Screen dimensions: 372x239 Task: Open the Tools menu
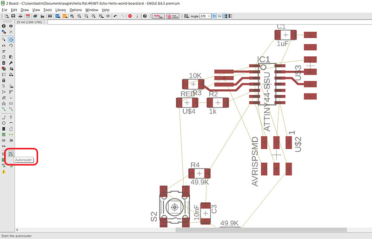(x=47, y=10)
